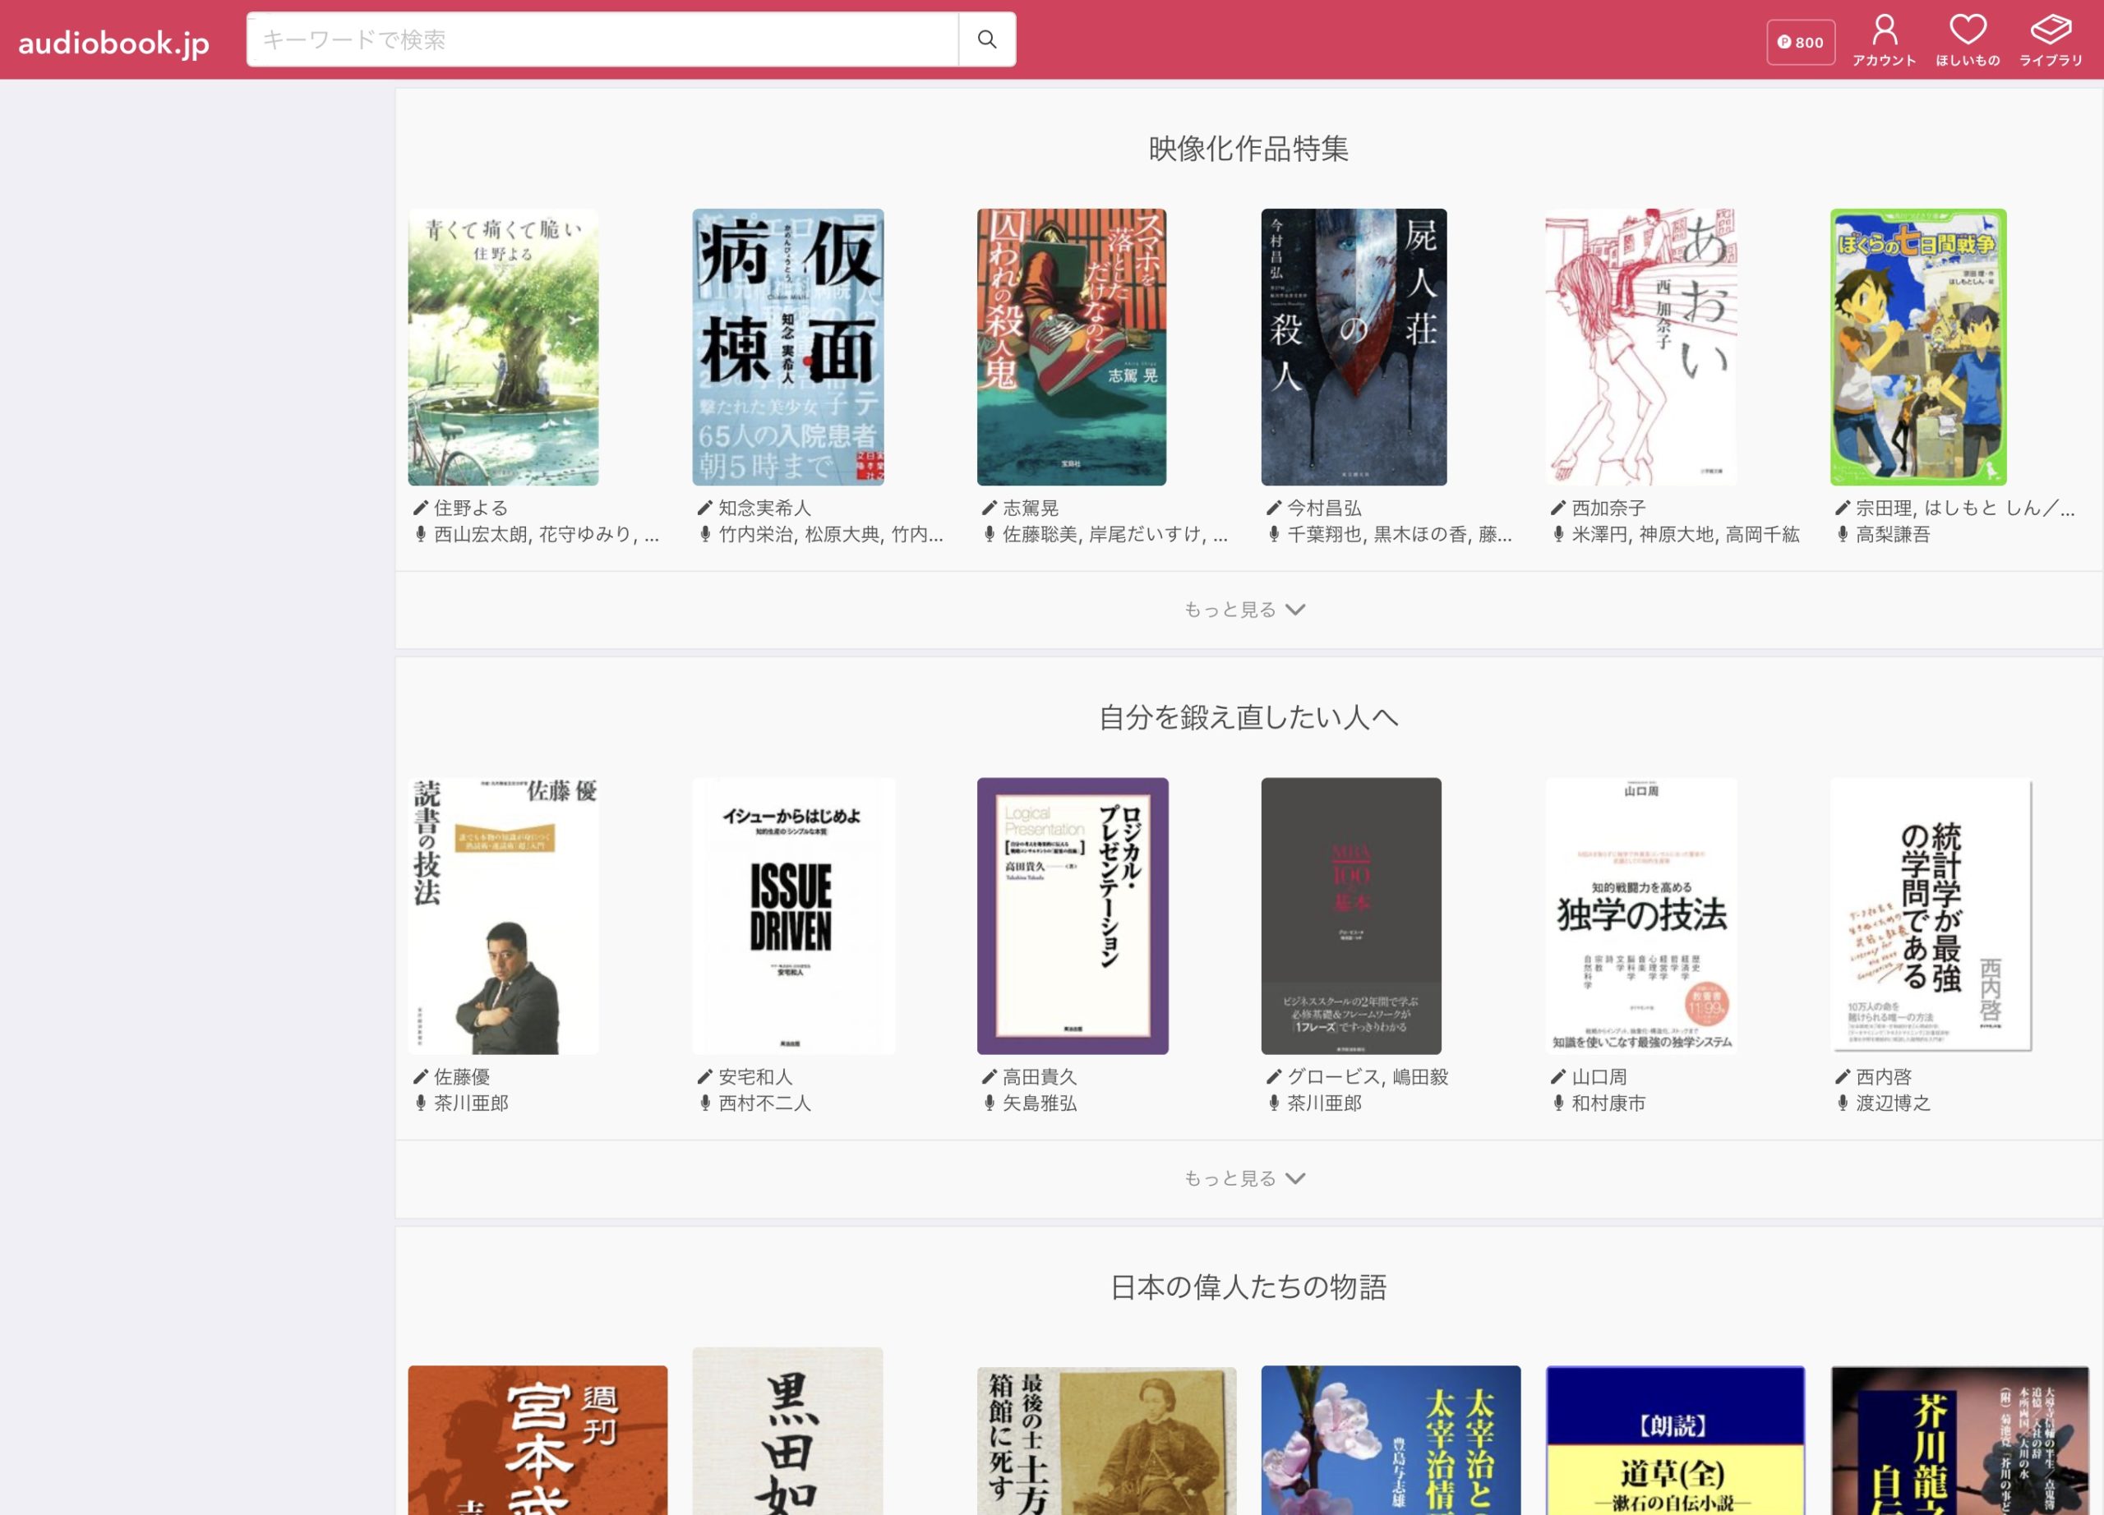The image size is (2104, 1515).
Task: Click narrator name 矢島雅弘
Action: [x=1040, y=1103]
